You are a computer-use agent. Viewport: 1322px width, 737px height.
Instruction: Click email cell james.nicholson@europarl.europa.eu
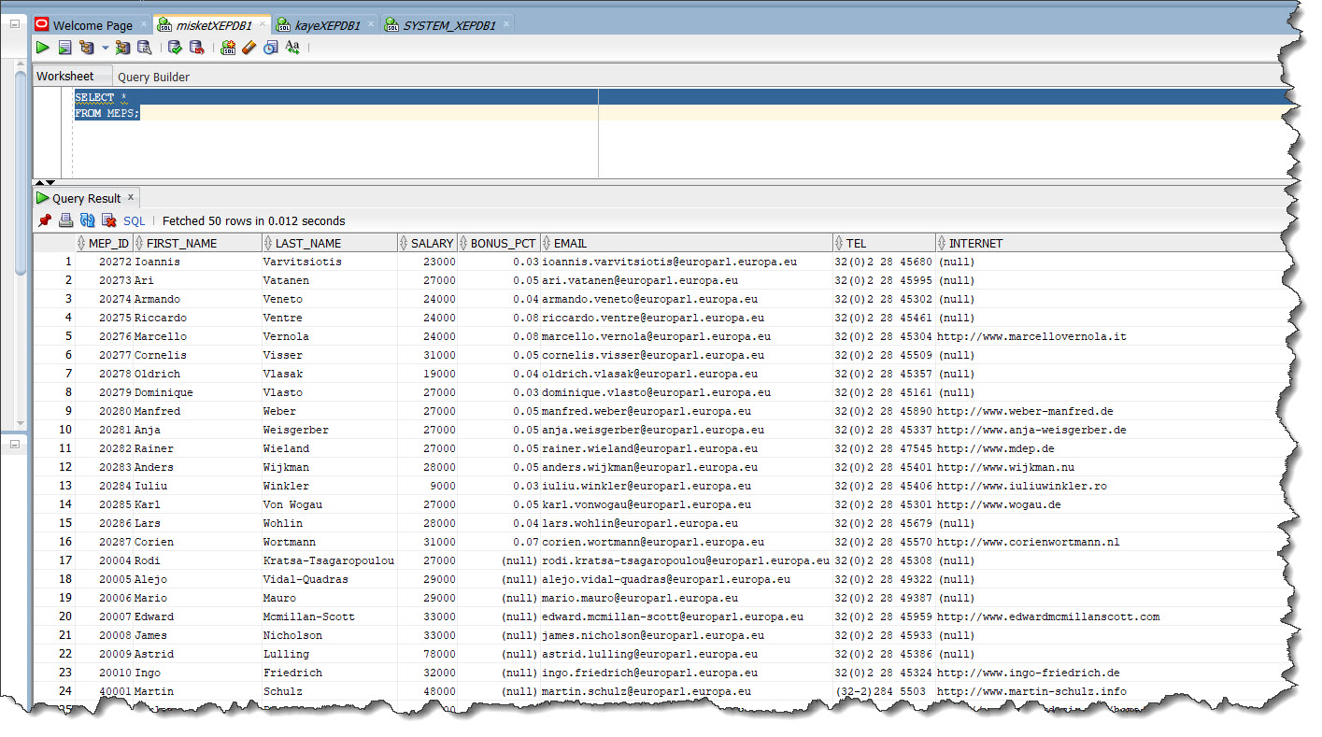point(686,635)
